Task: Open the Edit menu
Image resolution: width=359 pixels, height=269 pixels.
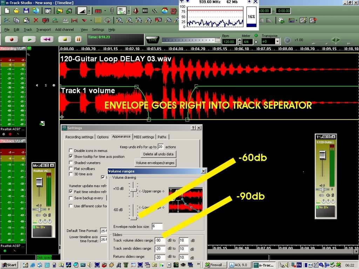Action: coord(16,29)
